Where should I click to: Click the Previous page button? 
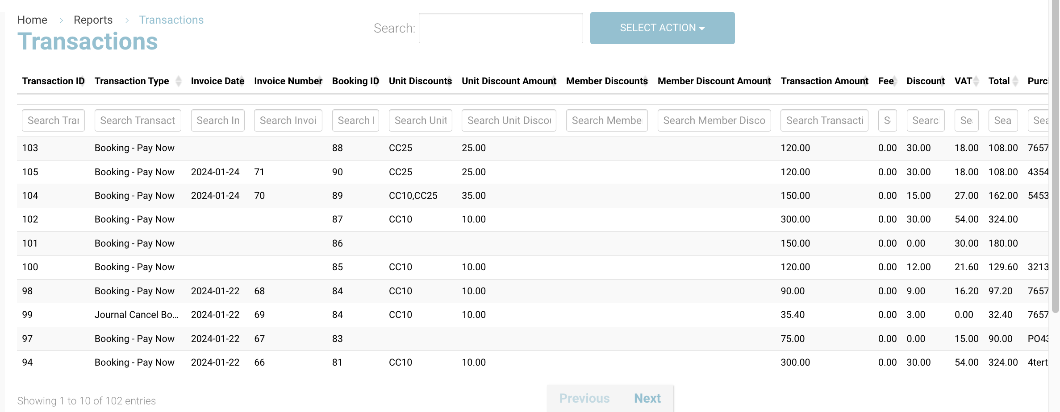tap(584, 398)
